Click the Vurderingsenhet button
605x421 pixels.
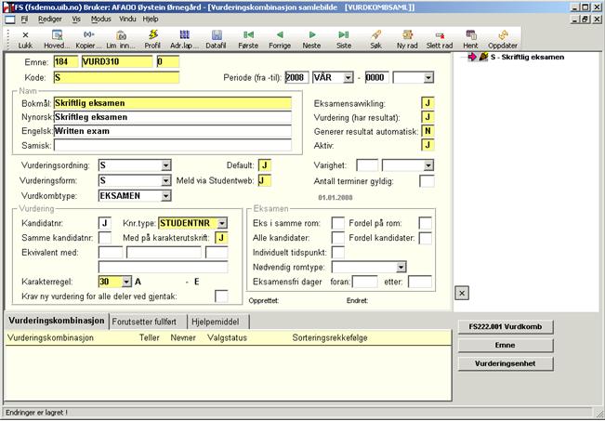pyautogui.click(x=506, y=362)
